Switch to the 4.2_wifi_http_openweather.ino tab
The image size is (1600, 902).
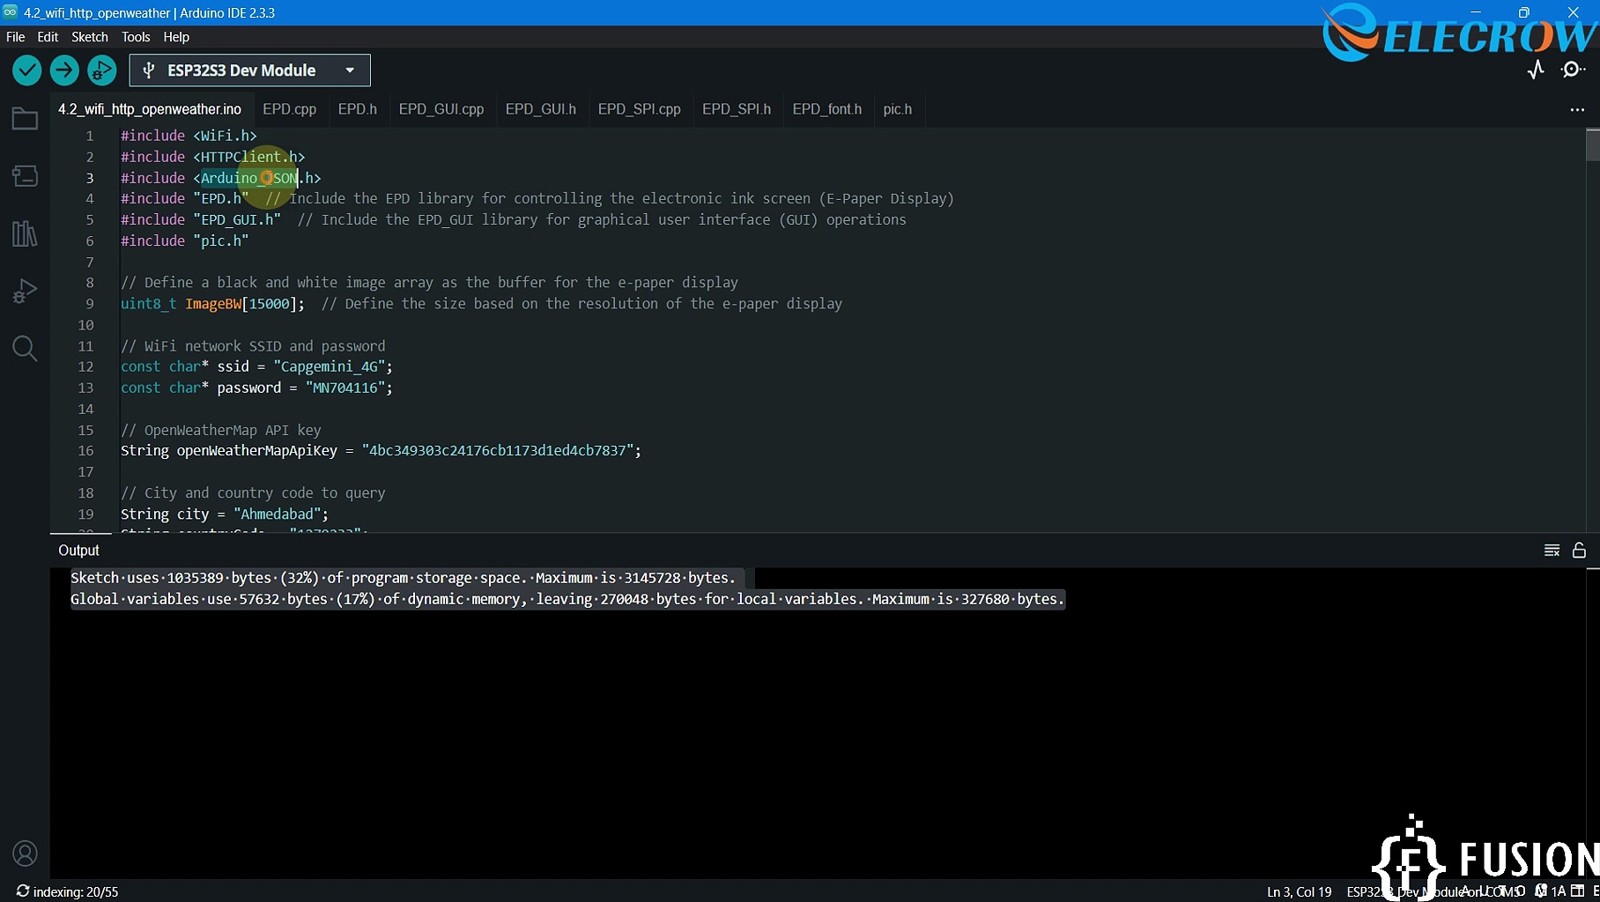click(x=150, y=109)
